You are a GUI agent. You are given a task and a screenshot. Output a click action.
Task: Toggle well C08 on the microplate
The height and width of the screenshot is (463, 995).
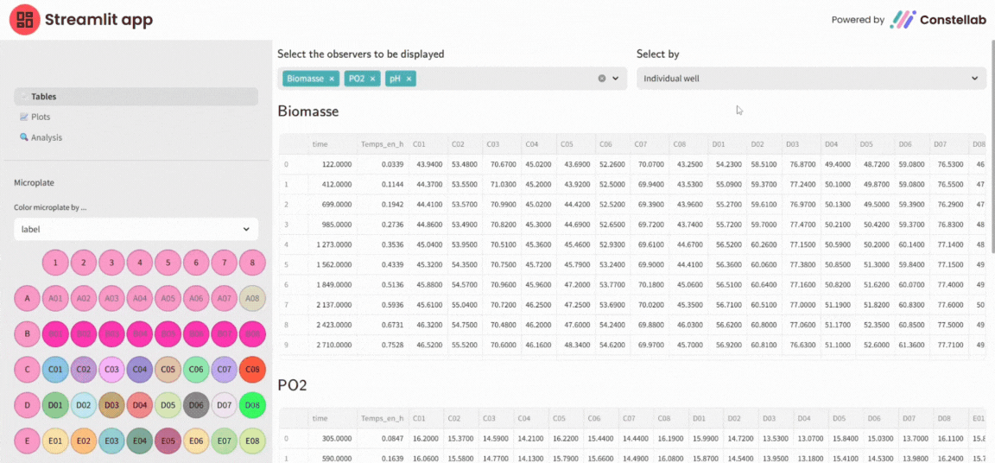252,370
